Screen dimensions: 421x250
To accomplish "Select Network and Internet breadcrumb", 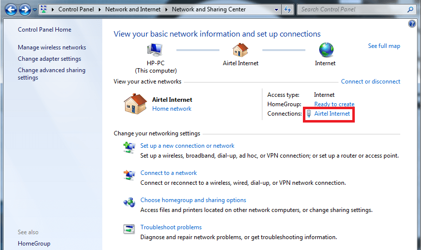I will coord(133,9).
